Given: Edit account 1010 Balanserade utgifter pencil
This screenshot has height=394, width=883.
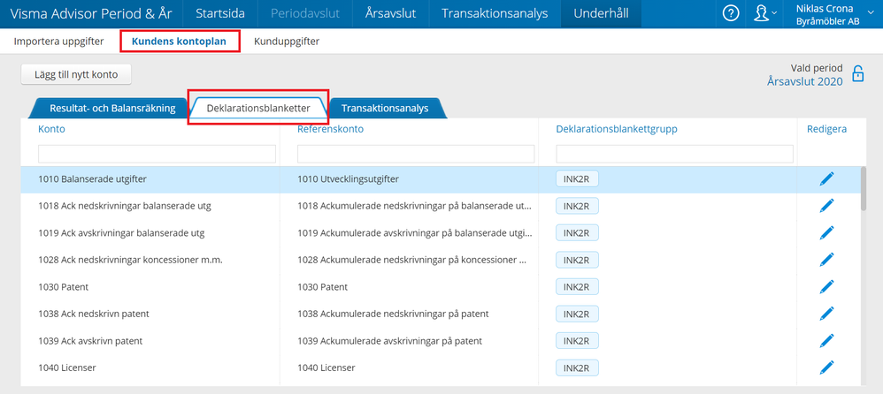Looking at the screenshot, I should tap(826, 178).
